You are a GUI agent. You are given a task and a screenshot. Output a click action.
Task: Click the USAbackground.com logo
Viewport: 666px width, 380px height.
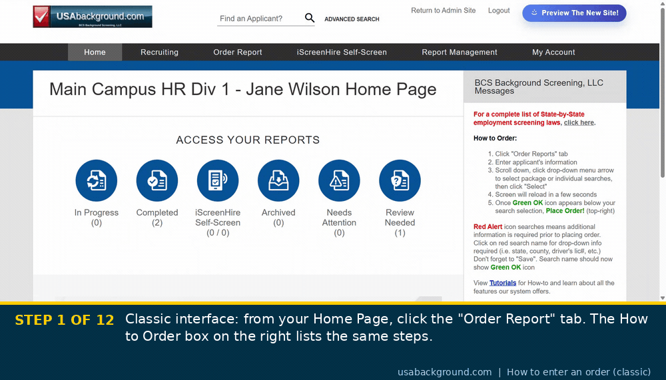pos(93,17)
